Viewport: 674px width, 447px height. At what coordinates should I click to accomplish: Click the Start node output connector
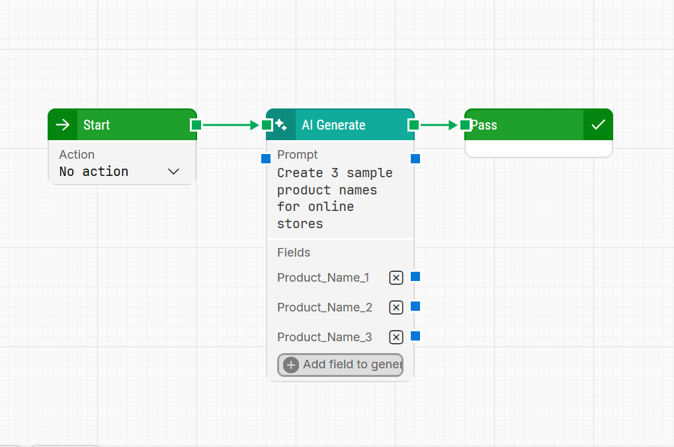tap(196, 125)
